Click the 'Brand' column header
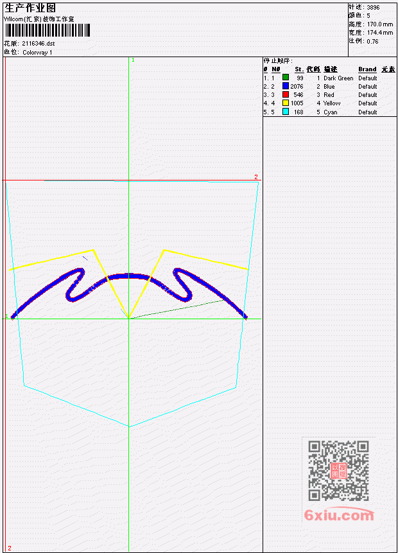Screen dimensions: 398x553 coord(367,69)
